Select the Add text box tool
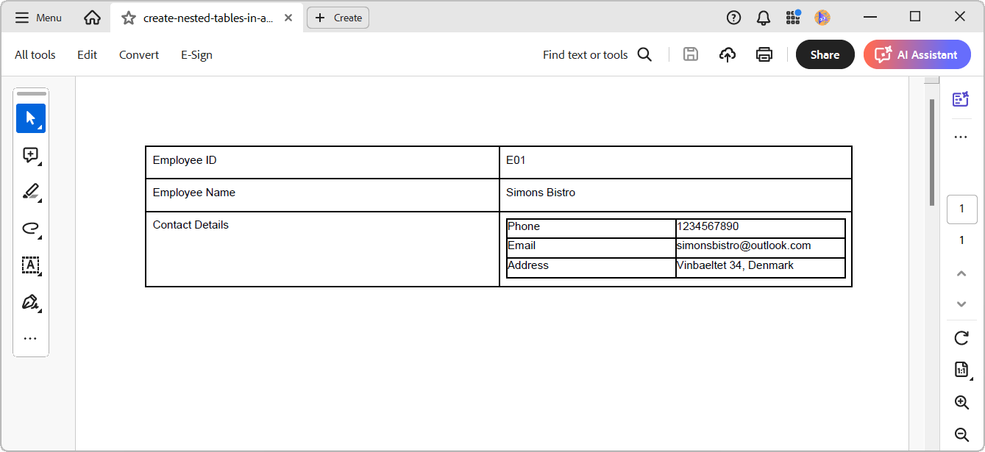This screenshot has width=985, height=452. [31, 265]
